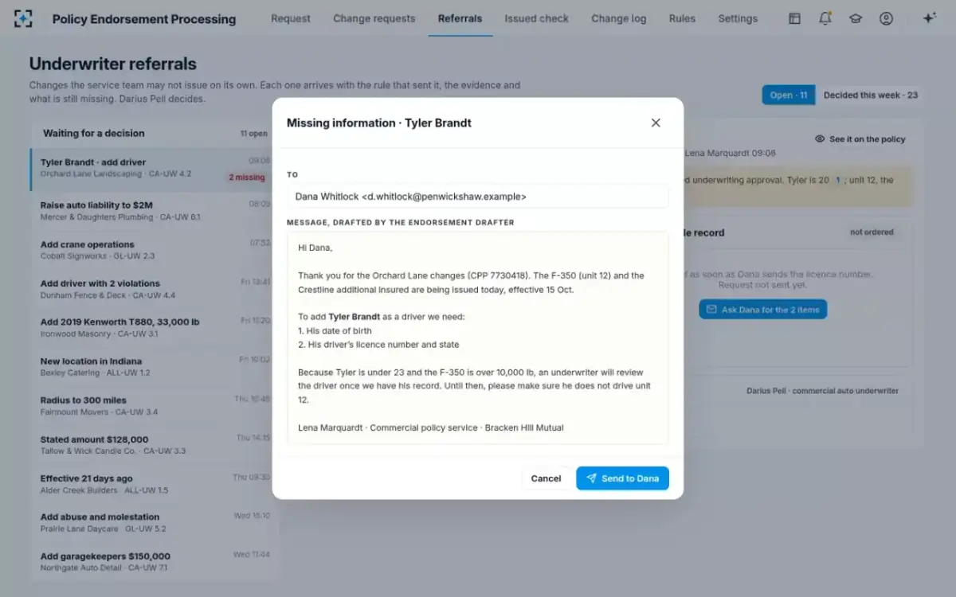Viewport: 956px width, 597px height.
Task: Click the app logo in the header
Action: pos(24,18)
